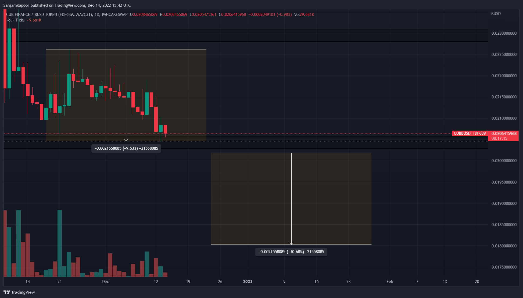Click the 13 date label on time axis
The width and height of the screenshot is (523, 298).
pyautogui.click(x=445, y=282)
